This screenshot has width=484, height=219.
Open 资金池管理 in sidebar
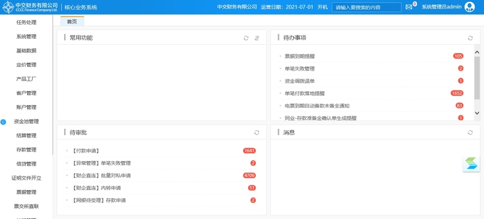pyautogui.click(x=26, y=122)
